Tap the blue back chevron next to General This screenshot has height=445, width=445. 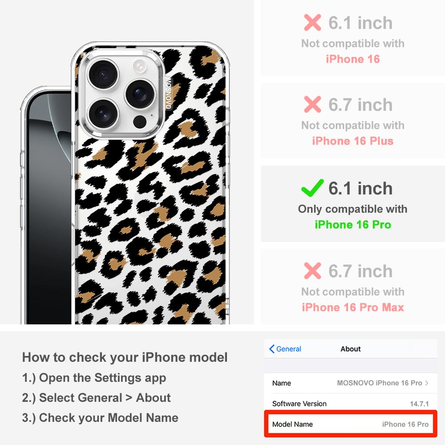click(271, 349)
